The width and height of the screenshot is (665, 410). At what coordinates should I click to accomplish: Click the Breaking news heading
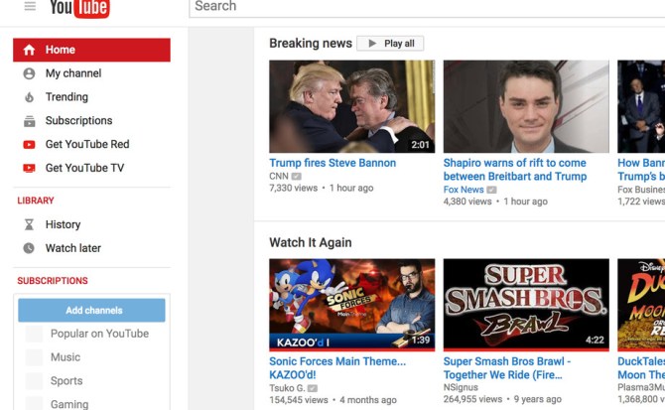tap(311, 44)
